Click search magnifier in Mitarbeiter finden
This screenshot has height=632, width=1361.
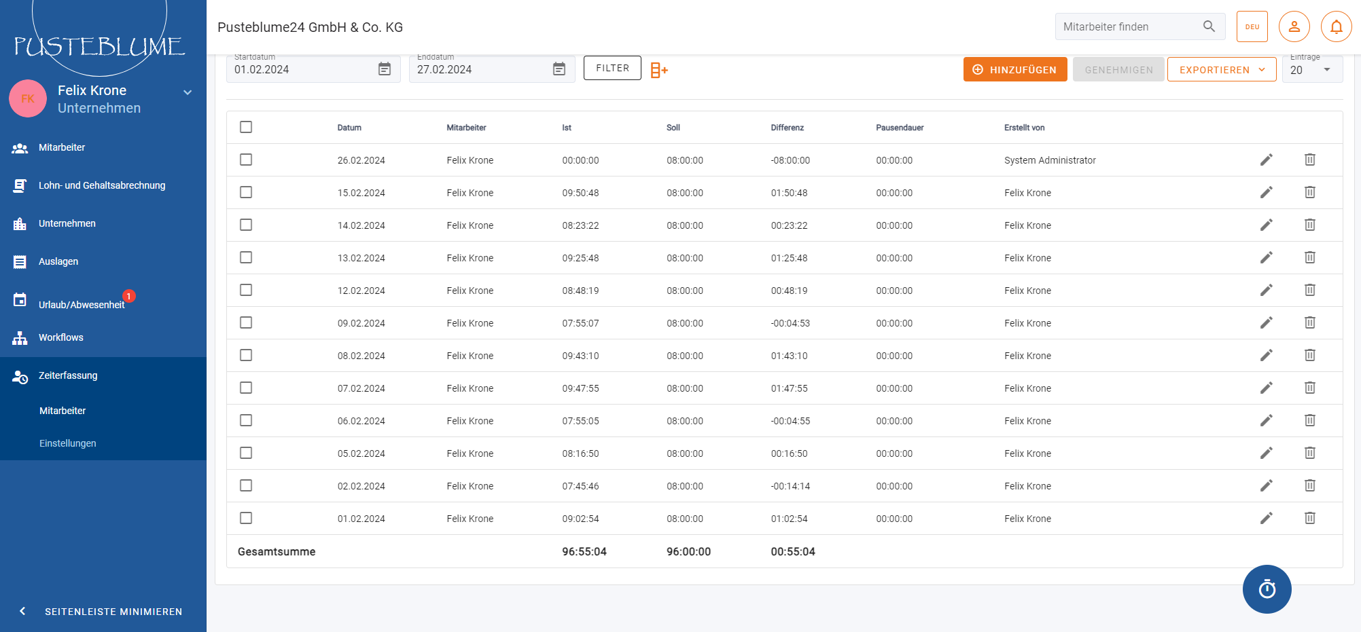point(1209,26)
